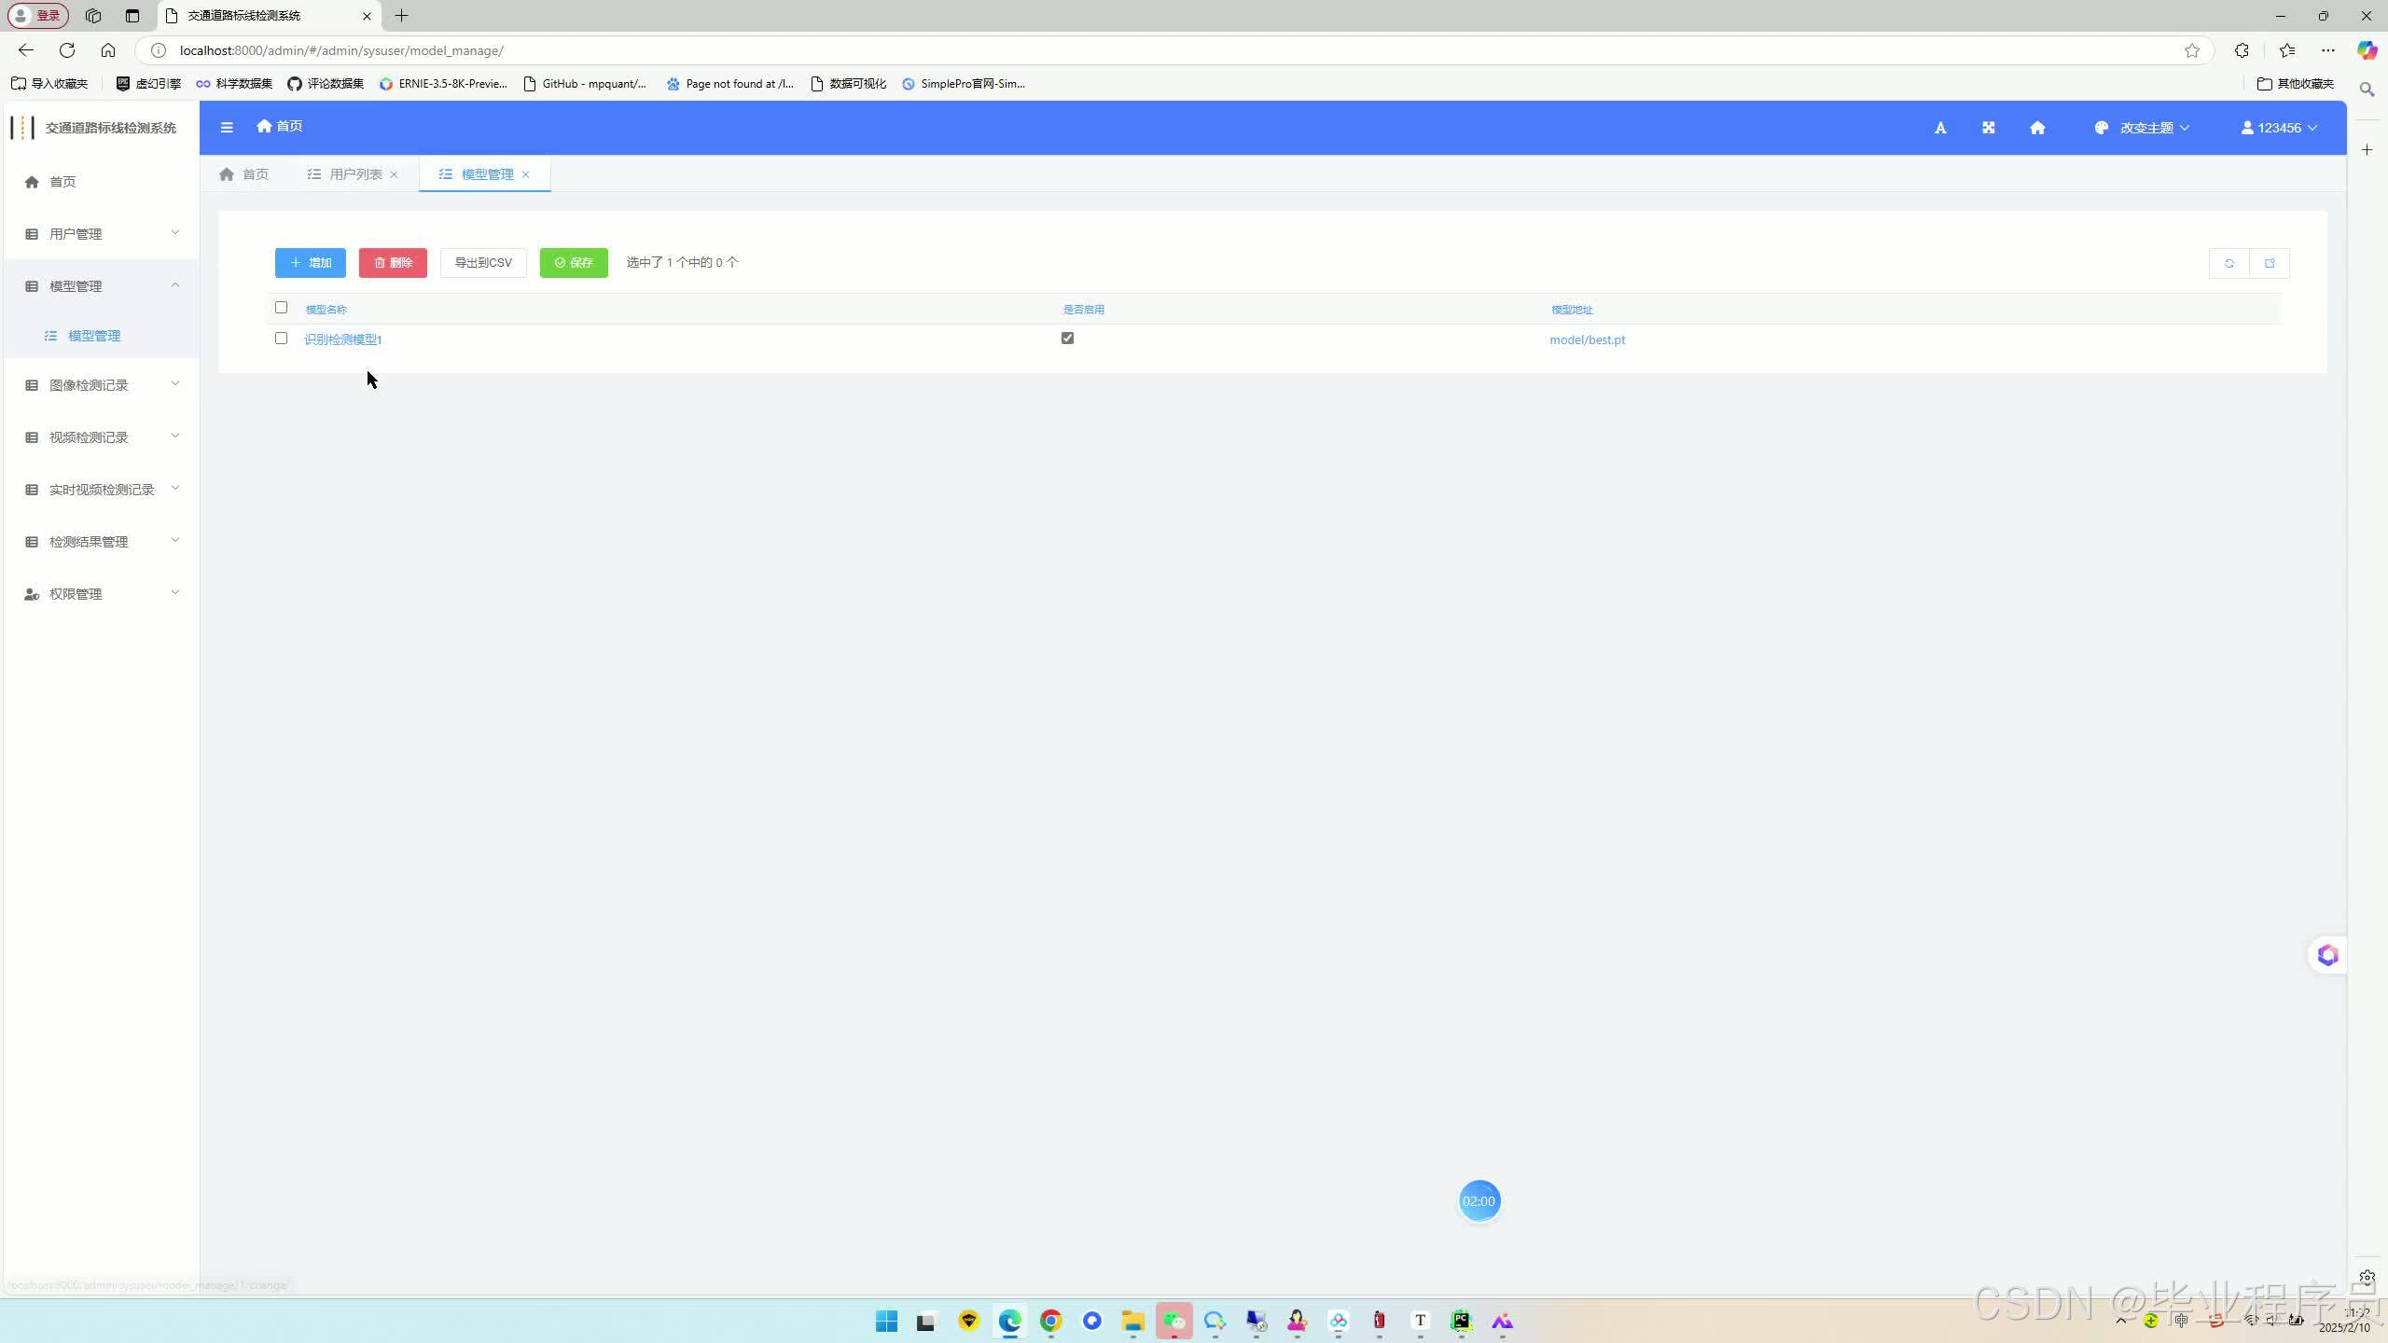This screenshot has width=2388, height=1343.
Task: Click the 首页 breadcrumb in the blue header
Action: point(280,126)
